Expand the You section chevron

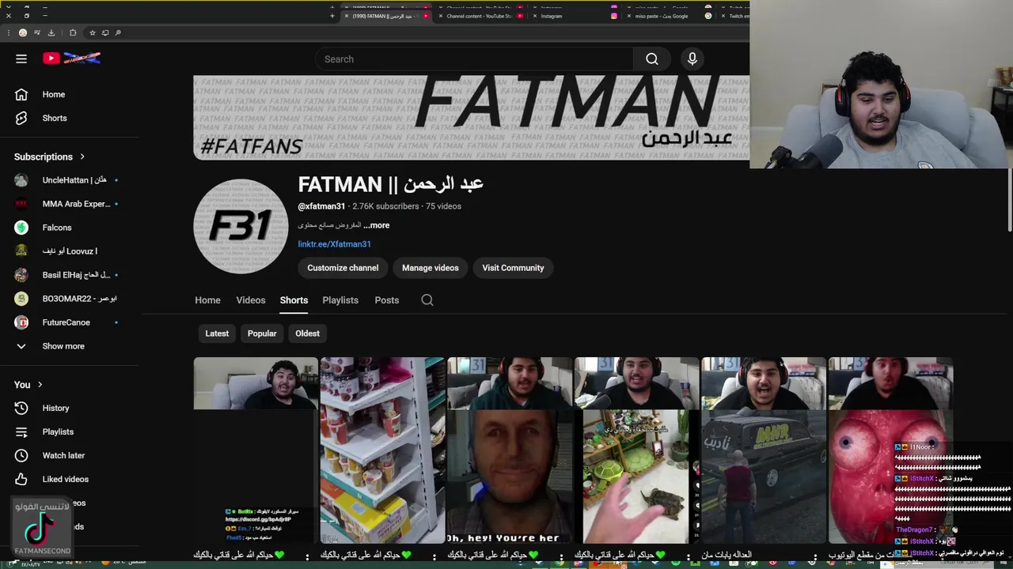[x=40, y=385]
